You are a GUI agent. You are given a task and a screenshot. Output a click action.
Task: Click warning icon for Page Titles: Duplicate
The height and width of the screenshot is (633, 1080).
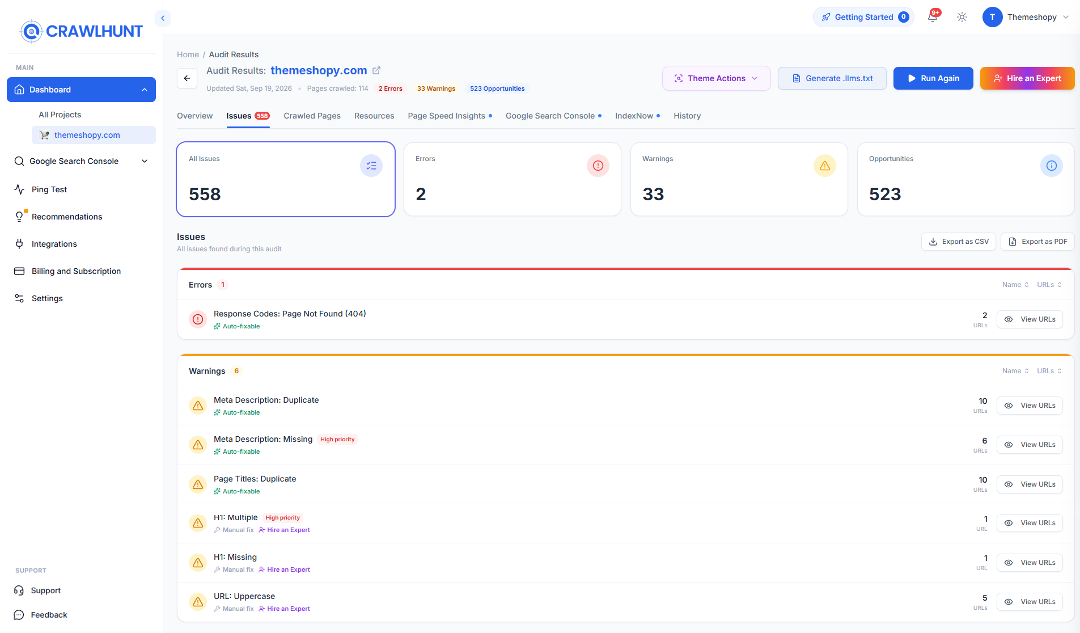pyautogui.click(x=198, y=484)
